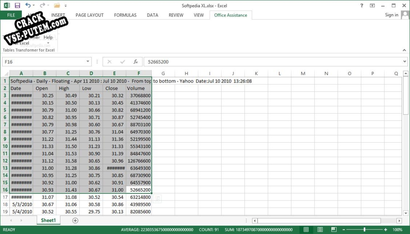
Task: Click the zoom out minus button
Action: pyautogui.click(x=344, y=230)
